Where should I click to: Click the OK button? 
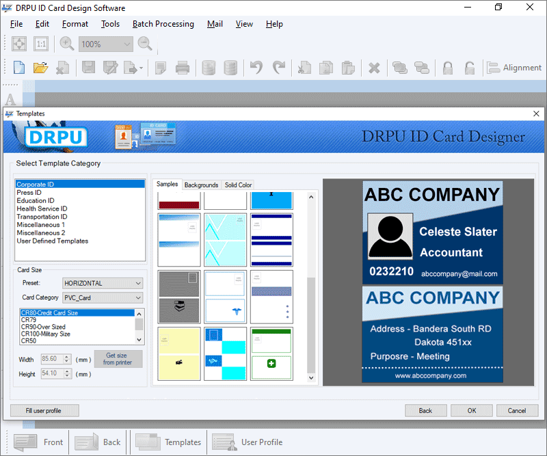click(x=471, y=410)
